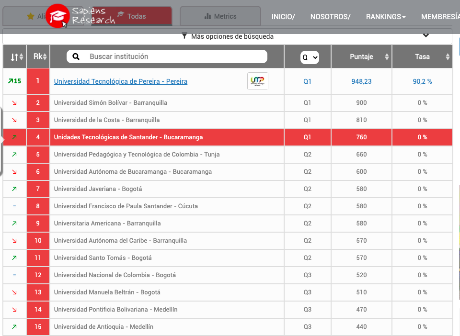Click equals sign for Universidad Nacional de Colombia
The image size is (460, 336).
click(x=14, y=275)
